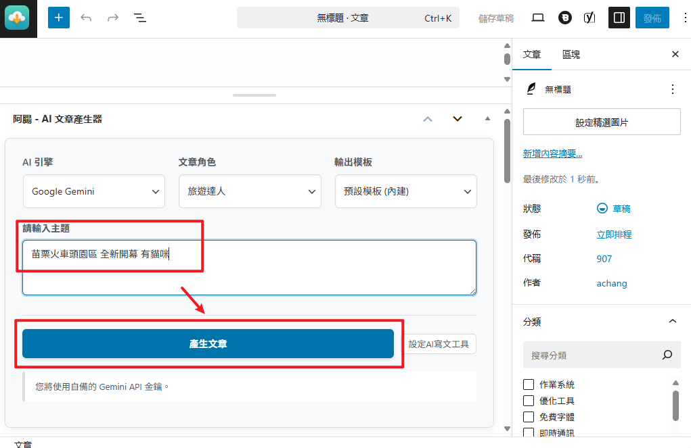Check the 優化工具 category checkbox

tap(529, 401)
